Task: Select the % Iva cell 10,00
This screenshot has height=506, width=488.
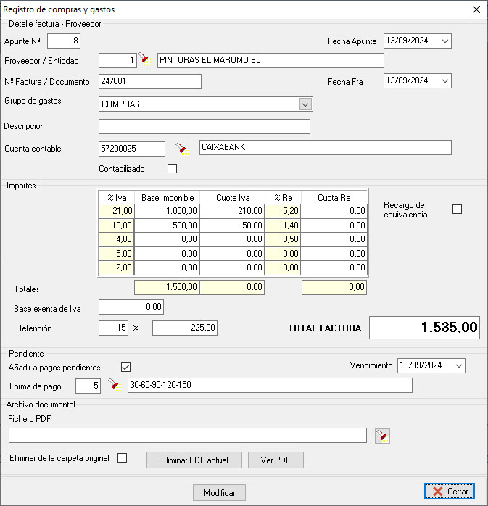Action: 117,225
